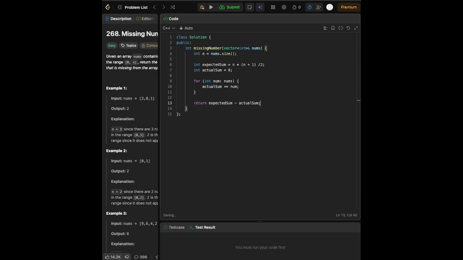Click 'class Solution {' on line 1

click(194, 37)
